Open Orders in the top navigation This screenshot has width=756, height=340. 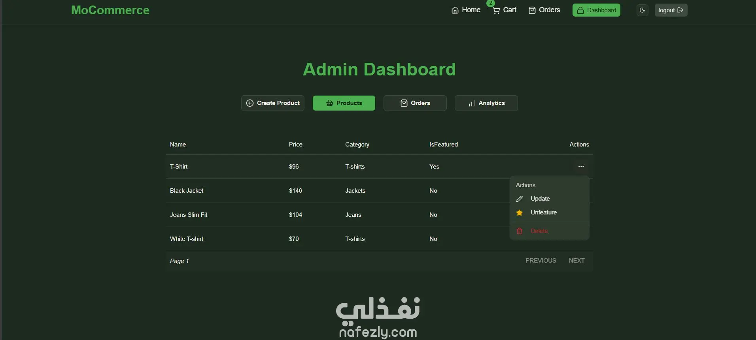544,10
